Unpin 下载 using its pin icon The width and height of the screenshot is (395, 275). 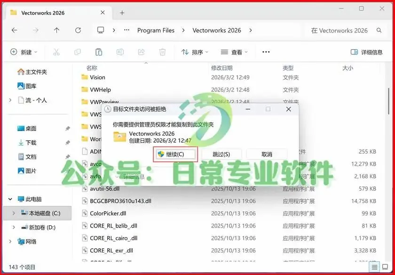pos(68,143)
